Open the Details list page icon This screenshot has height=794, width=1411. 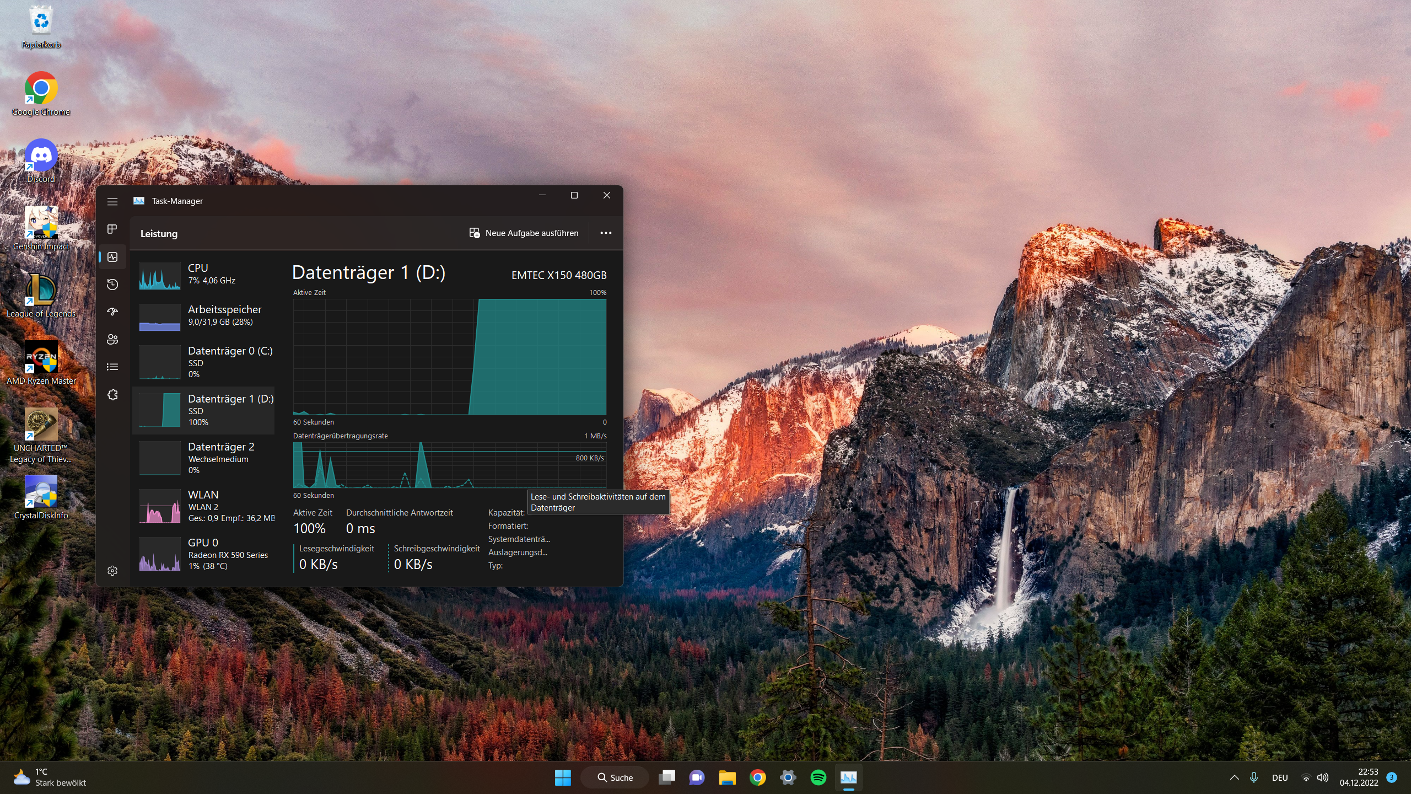(x=112, y=367)
